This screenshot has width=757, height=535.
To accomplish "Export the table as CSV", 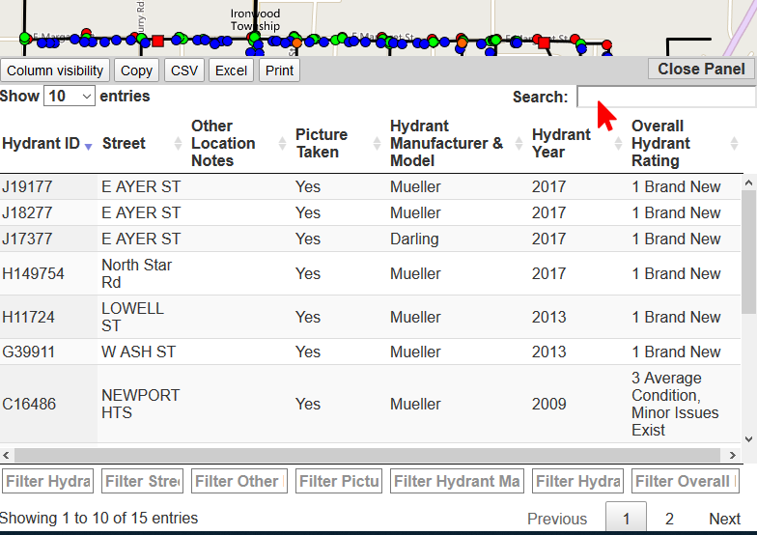I will tap(183, 70).
